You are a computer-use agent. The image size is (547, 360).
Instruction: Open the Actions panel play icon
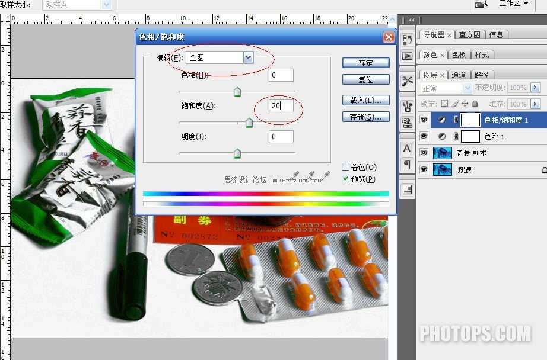point(407,56)
